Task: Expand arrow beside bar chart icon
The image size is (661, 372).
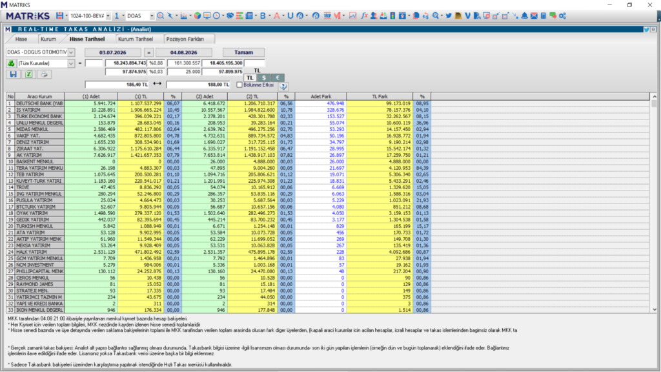Action: pos(190,15)
